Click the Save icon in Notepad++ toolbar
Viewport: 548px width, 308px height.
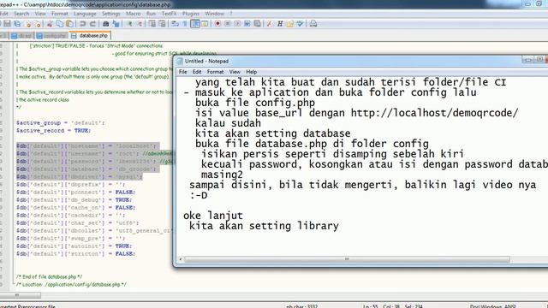(x=8, y=24)
